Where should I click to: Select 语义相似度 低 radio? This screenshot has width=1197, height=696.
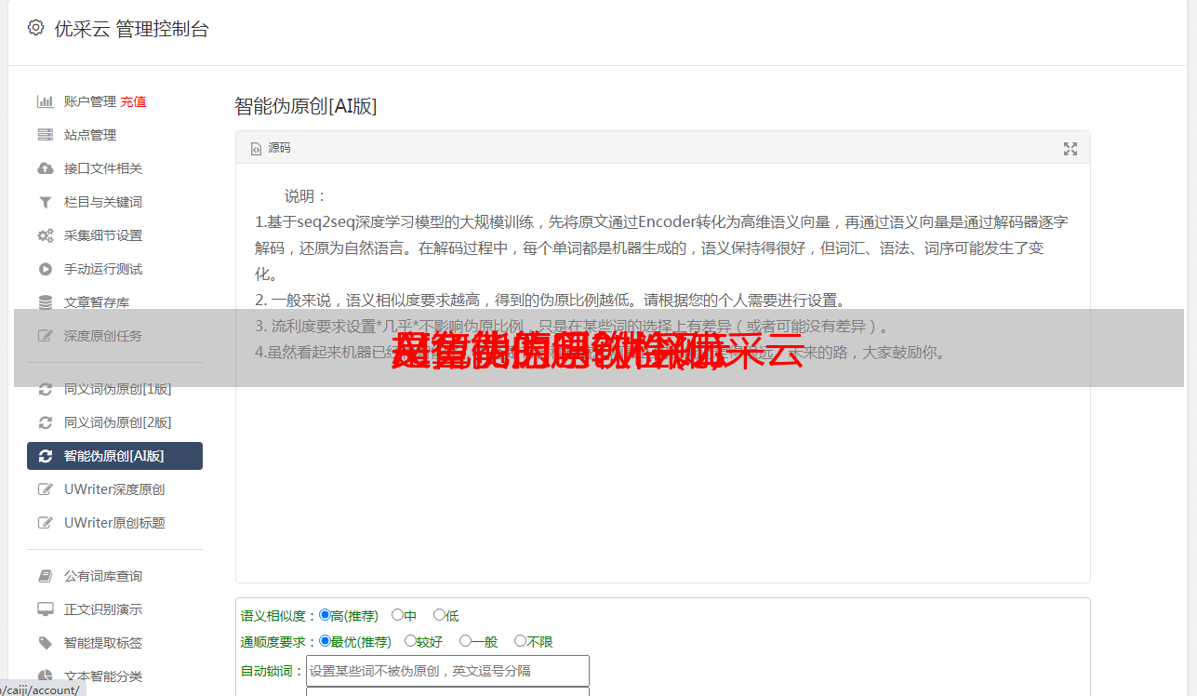(439, 615)
